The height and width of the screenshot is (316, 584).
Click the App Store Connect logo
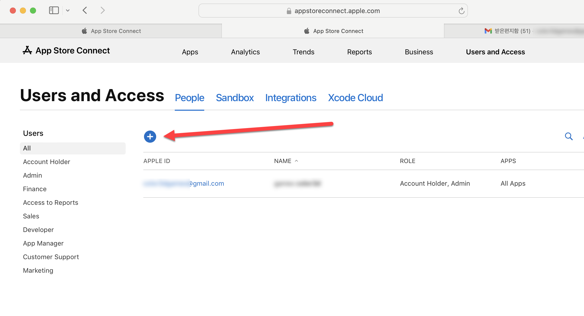point(66,51)
